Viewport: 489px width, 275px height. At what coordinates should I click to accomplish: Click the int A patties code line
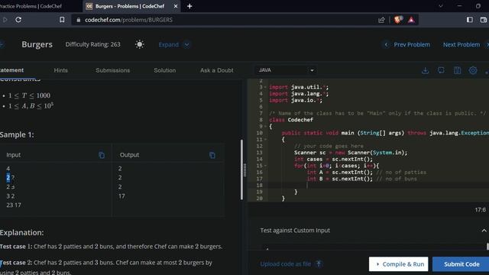pyautogui.click(x=367, y=173)
